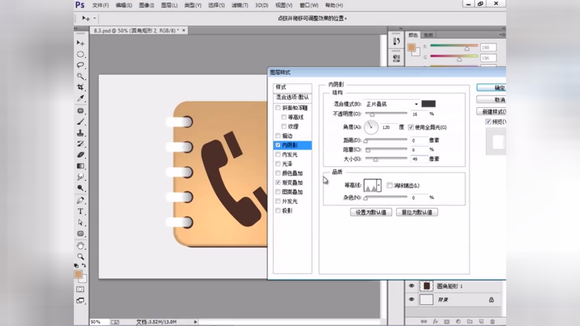
Task: Enable 纹理 sub-style checkbox
Action: [x=284, y=126]
